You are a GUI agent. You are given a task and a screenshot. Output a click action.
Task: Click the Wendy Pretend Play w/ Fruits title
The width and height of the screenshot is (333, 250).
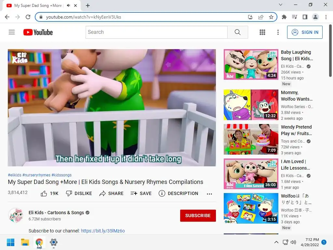297,130
